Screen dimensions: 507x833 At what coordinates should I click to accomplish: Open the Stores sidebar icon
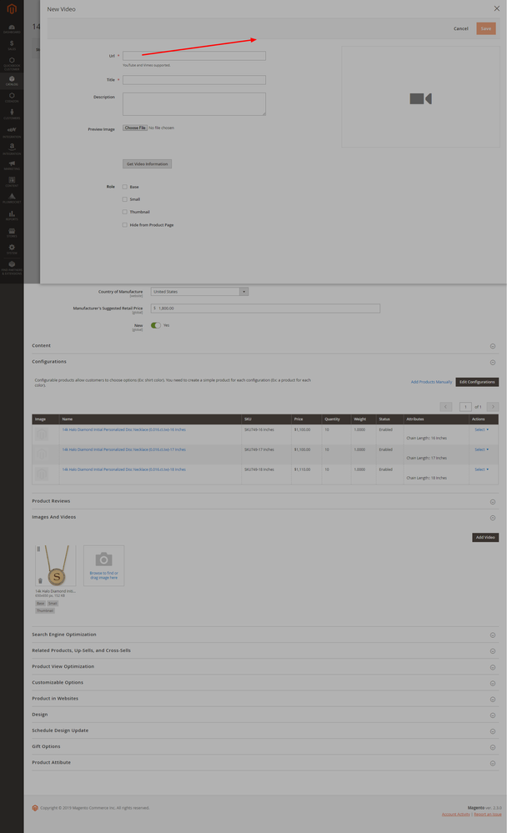12,233
